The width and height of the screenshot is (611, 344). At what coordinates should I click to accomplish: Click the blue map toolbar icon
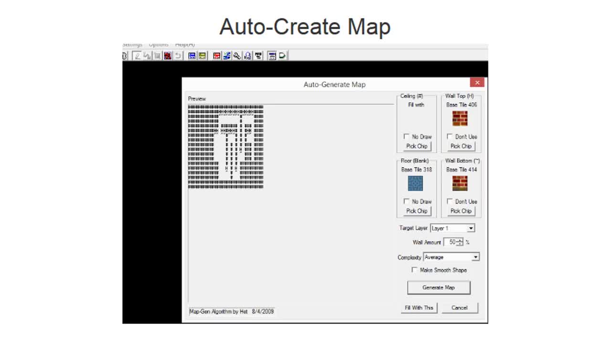pos(192,56)
